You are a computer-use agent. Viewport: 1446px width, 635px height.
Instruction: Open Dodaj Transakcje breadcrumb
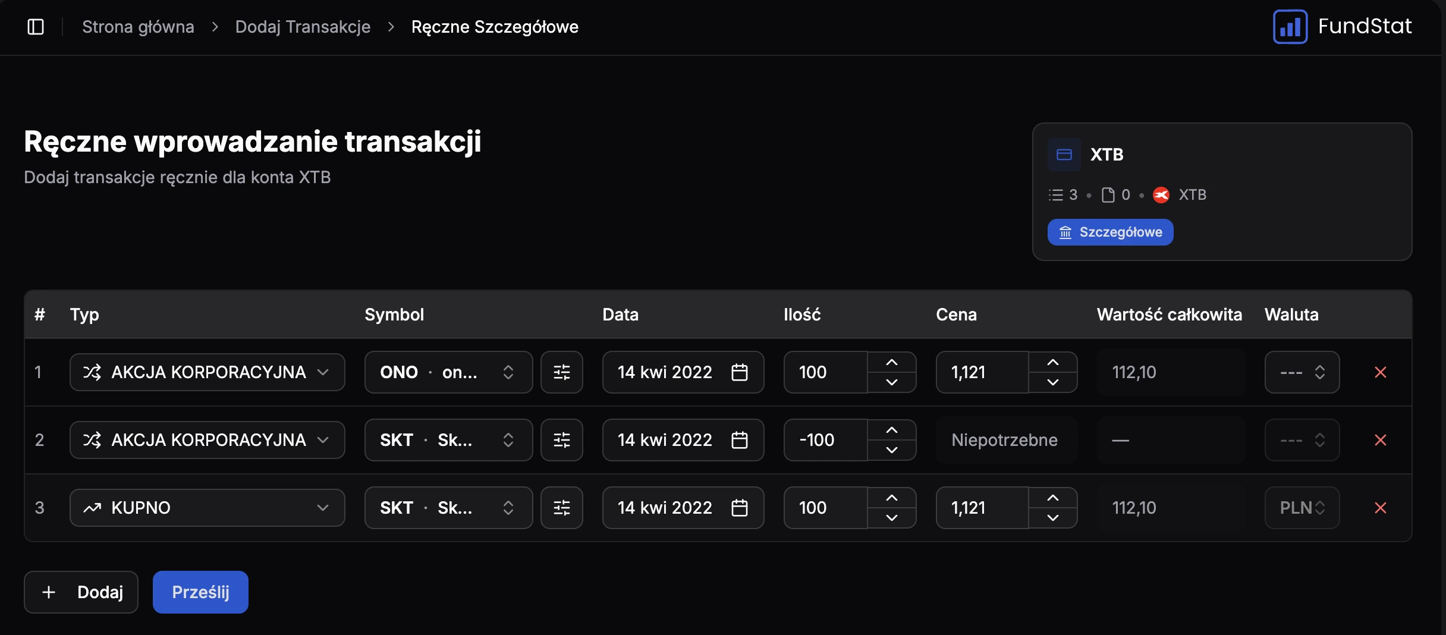(x=303, y=27)
